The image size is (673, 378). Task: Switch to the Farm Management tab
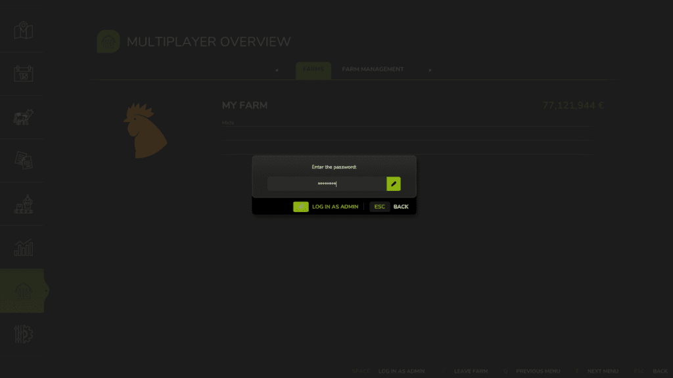pos(373,70)
